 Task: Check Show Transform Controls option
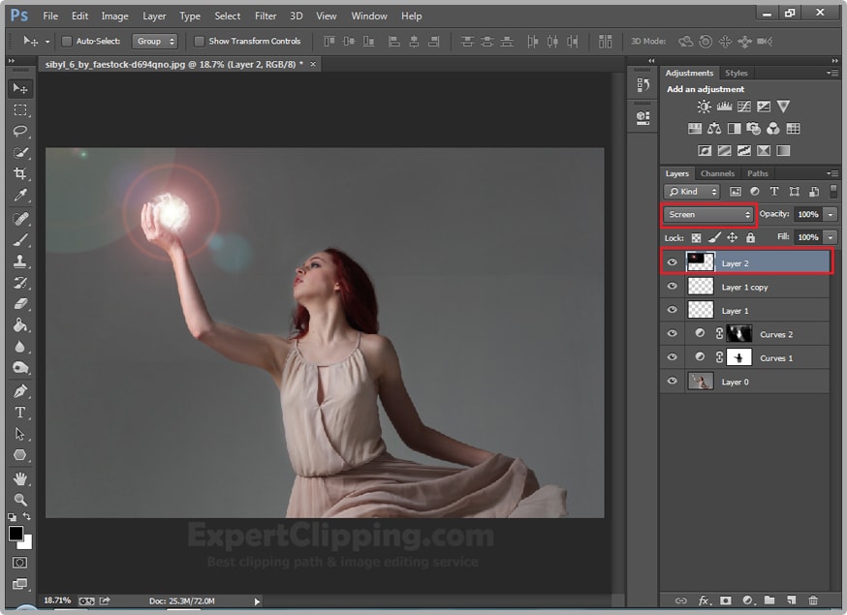200,42
